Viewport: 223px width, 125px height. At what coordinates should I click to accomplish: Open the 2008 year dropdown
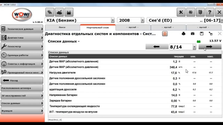143,20
